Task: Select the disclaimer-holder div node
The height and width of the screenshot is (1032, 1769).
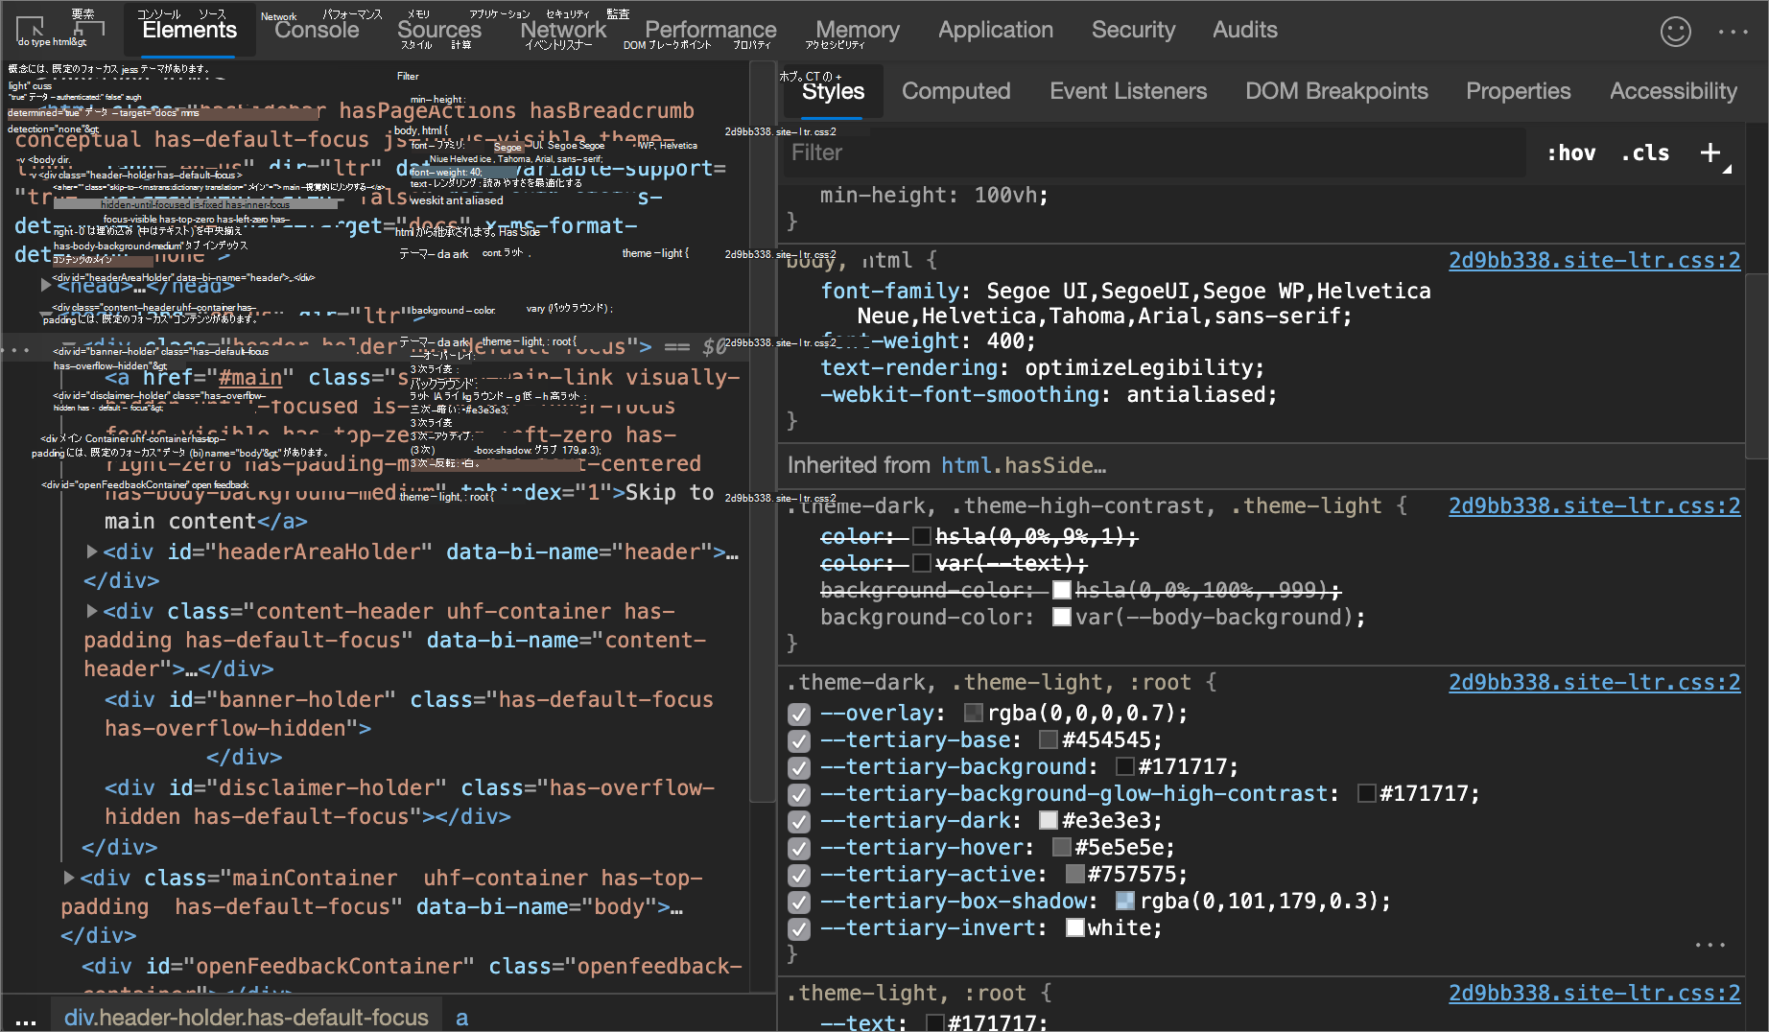Action: pyautogui.click(x=409, y=802)
